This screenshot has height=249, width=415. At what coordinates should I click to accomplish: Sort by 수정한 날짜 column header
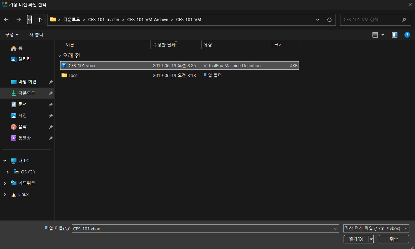(x=164, y=45)
